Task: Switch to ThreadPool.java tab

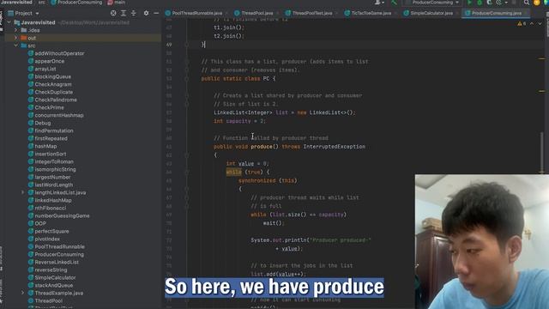Action: 256,14
